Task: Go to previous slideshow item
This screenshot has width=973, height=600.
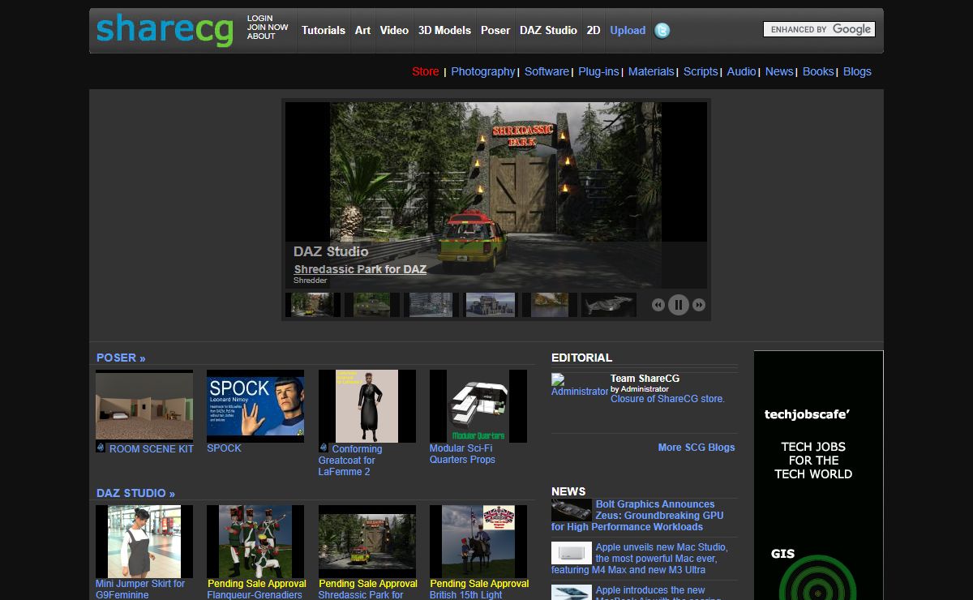Action: coord(658,305)
